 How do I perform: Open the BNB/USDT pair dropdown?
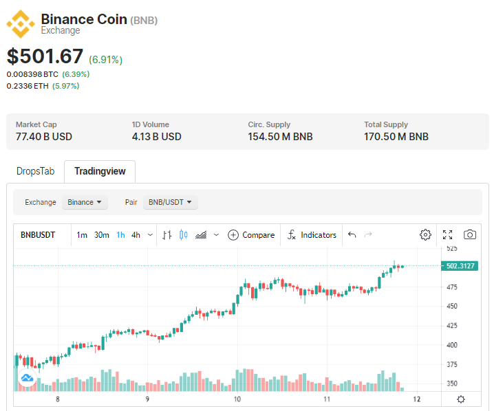pos(170,202)
